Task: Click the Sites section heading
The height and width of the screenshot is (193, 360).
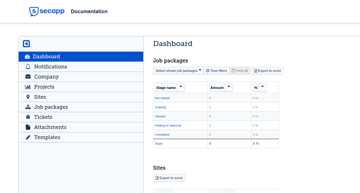Action: pyautogui.click(x=159, y=168)
